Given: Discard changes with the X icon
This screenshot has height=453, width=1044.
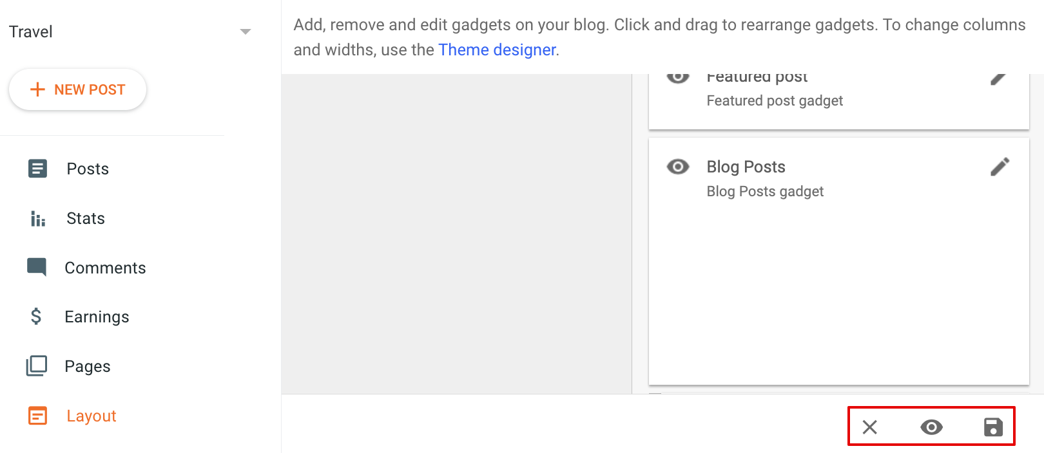Looking at the screenshot, I should pos(870,427).
